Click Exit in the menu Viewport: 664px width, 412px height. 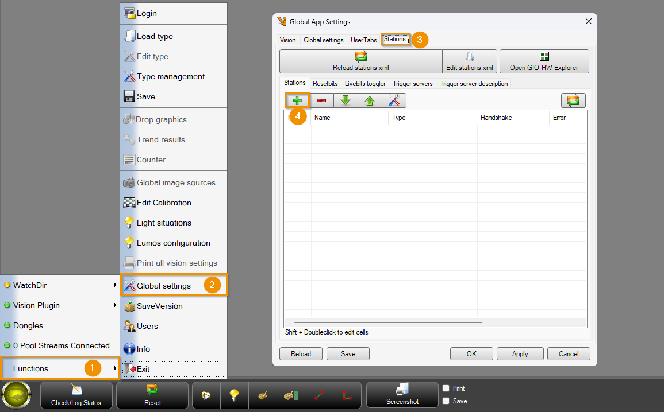click(x=174, y=369)
